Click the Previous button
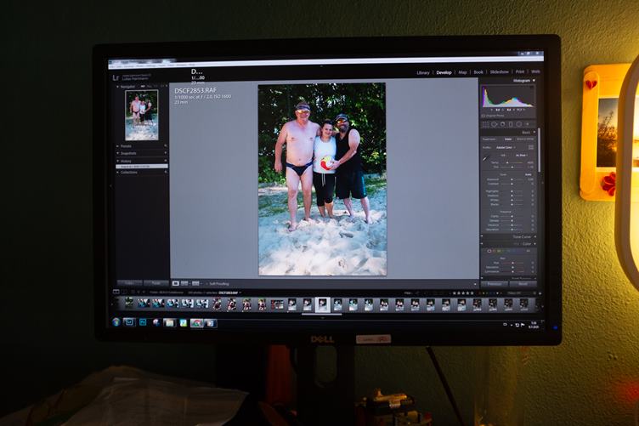Image resolution: width=639 pixels, height=426 pixels. [495, 284]
